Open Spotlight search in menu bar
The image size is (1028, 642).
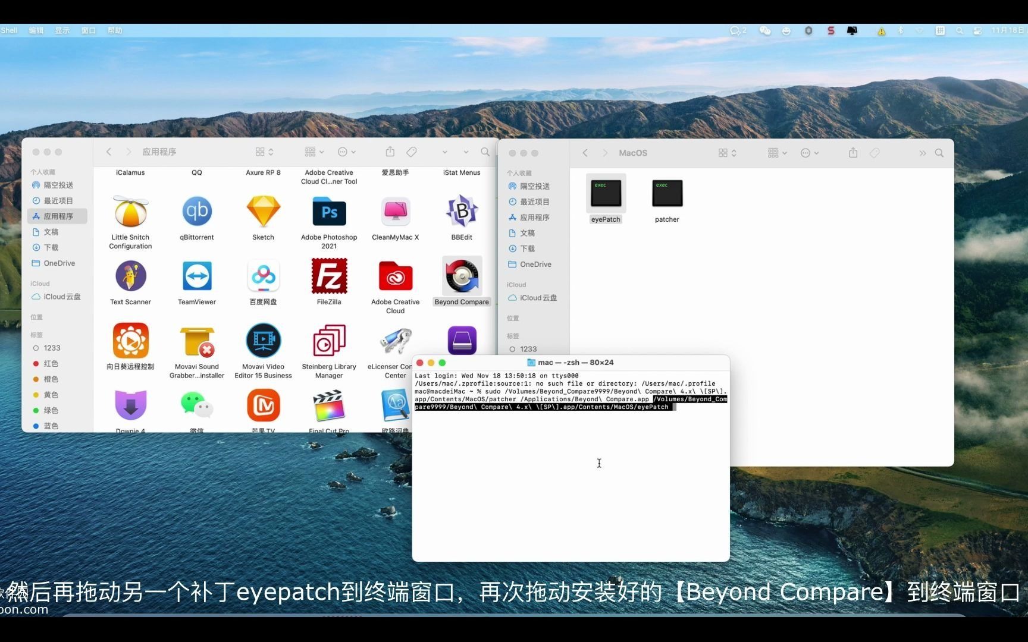(959, 30)
